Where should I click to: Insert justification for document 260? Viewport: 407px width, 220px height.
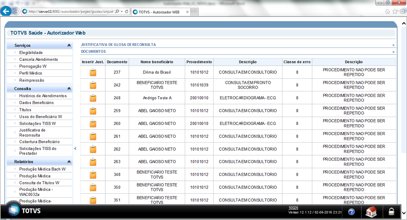(x=93, y=123)
